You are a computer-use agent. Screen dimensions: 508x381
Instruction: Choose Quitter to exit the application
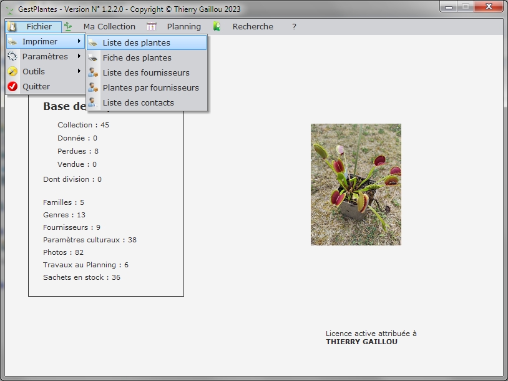pos(46,86)
